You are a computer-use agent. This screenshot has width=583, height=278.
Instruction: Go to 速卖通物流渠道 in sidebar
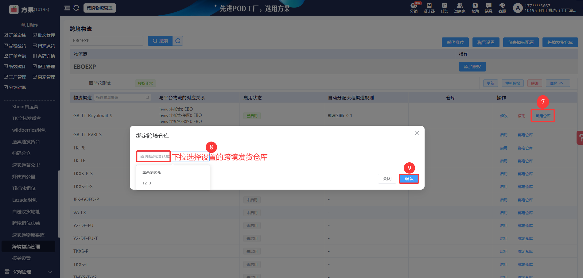point(28,235)
